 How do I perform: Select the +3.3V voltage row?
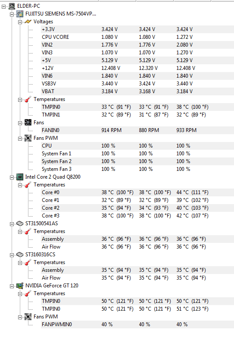[137, 29]
